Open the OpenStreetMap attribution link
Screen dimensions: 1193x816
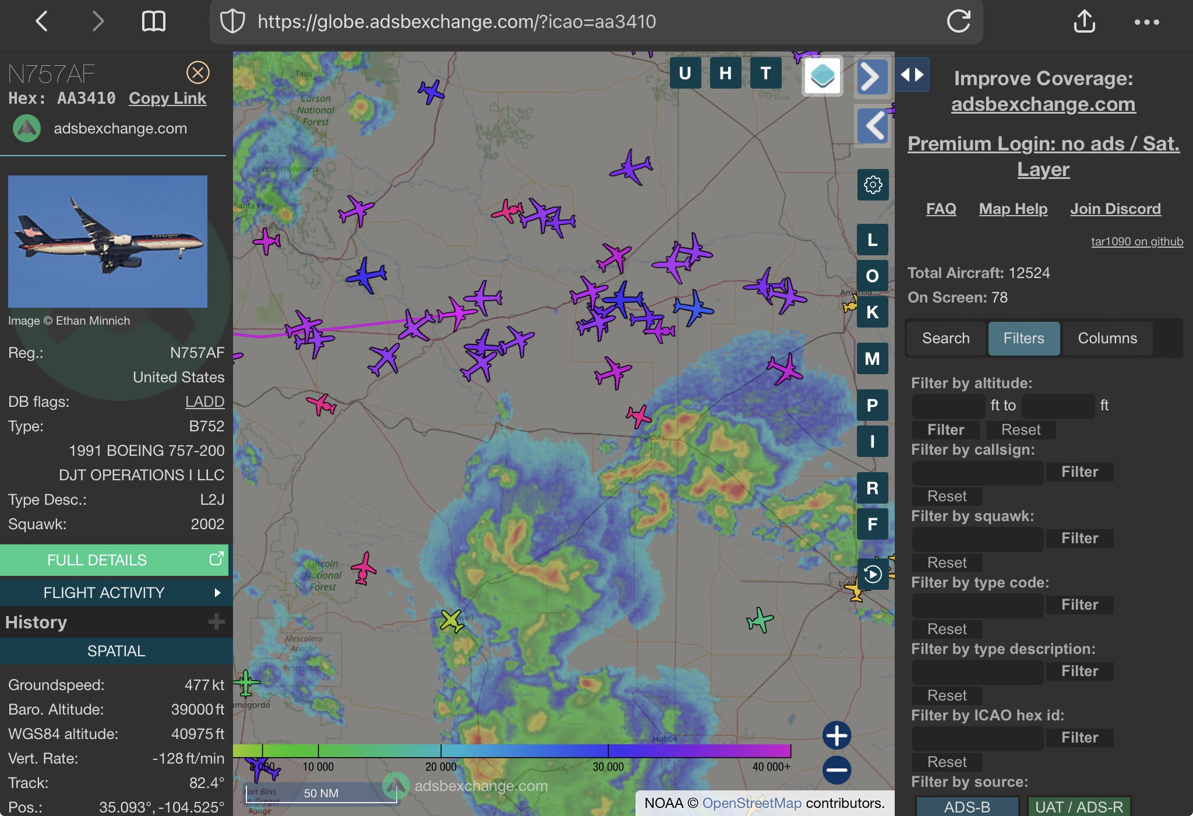(751, 803)
